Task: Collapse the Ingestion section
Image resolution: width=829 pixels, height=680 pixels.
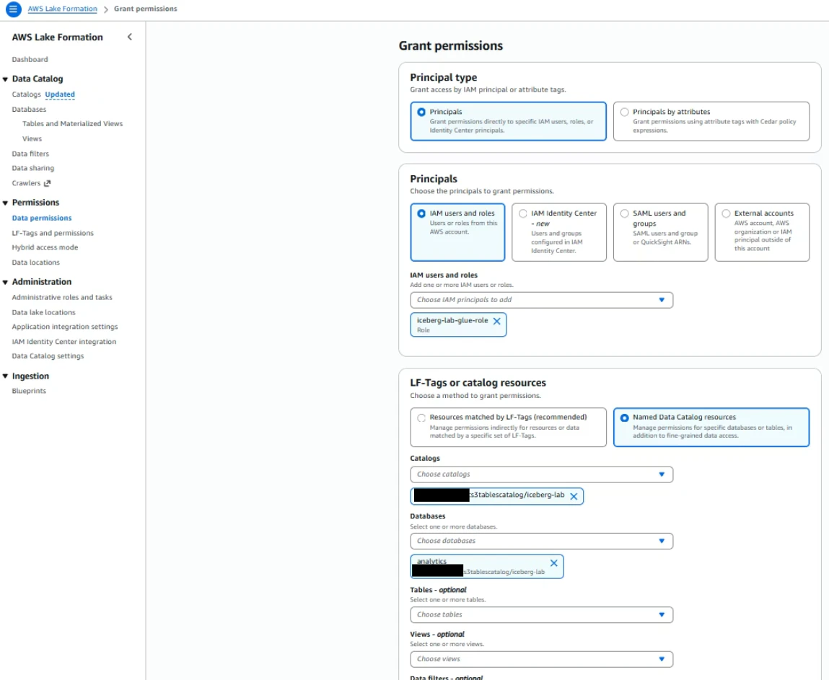Action: (5, 376)
